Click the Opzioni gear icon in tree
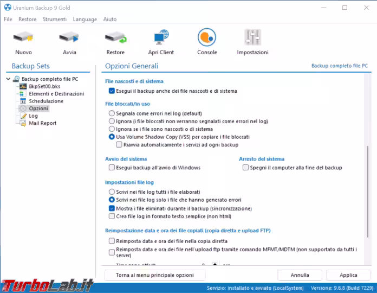The image size is (377, 293). tap(23, 109)
